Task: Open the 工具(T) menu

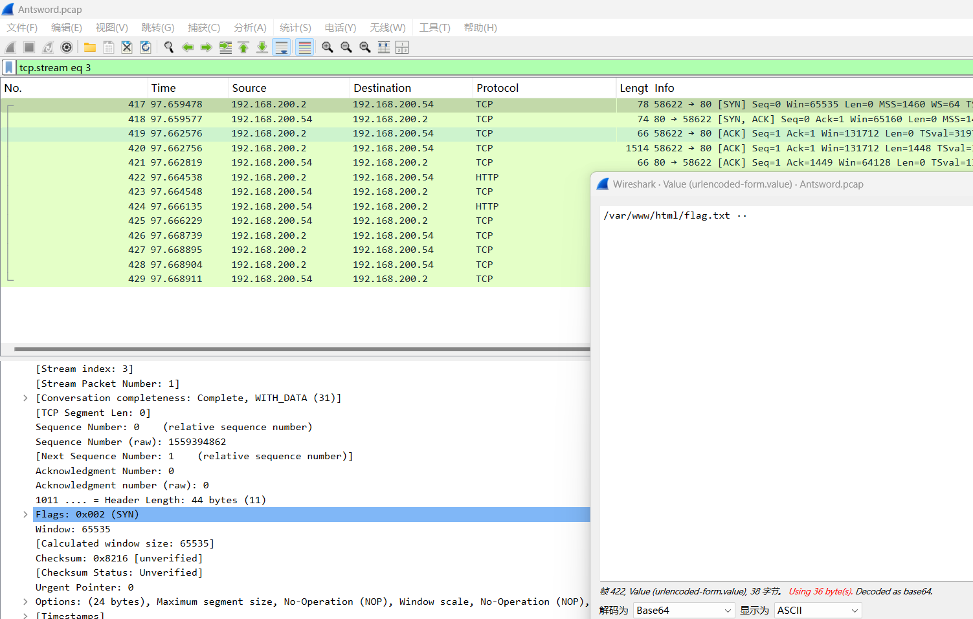Action: click(x=434, y=28)
